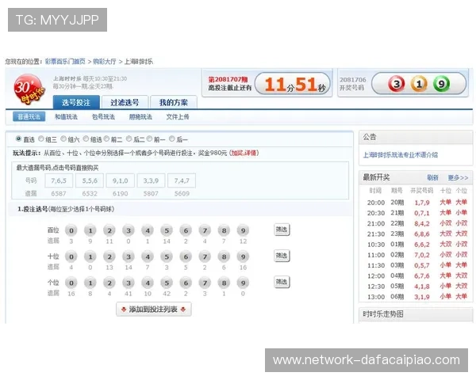Open the 筛选 filter for 百位 row
The image size is (476, 380).
282,230
